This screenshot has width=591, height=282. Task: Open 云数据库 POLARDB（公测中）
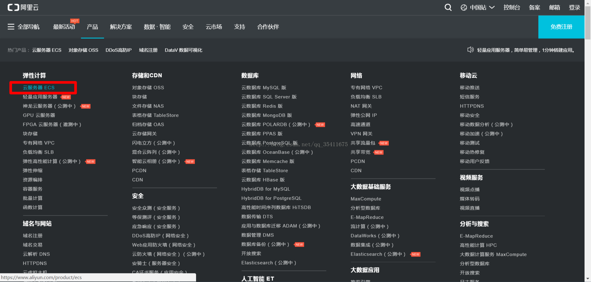[x=276, y=124]
